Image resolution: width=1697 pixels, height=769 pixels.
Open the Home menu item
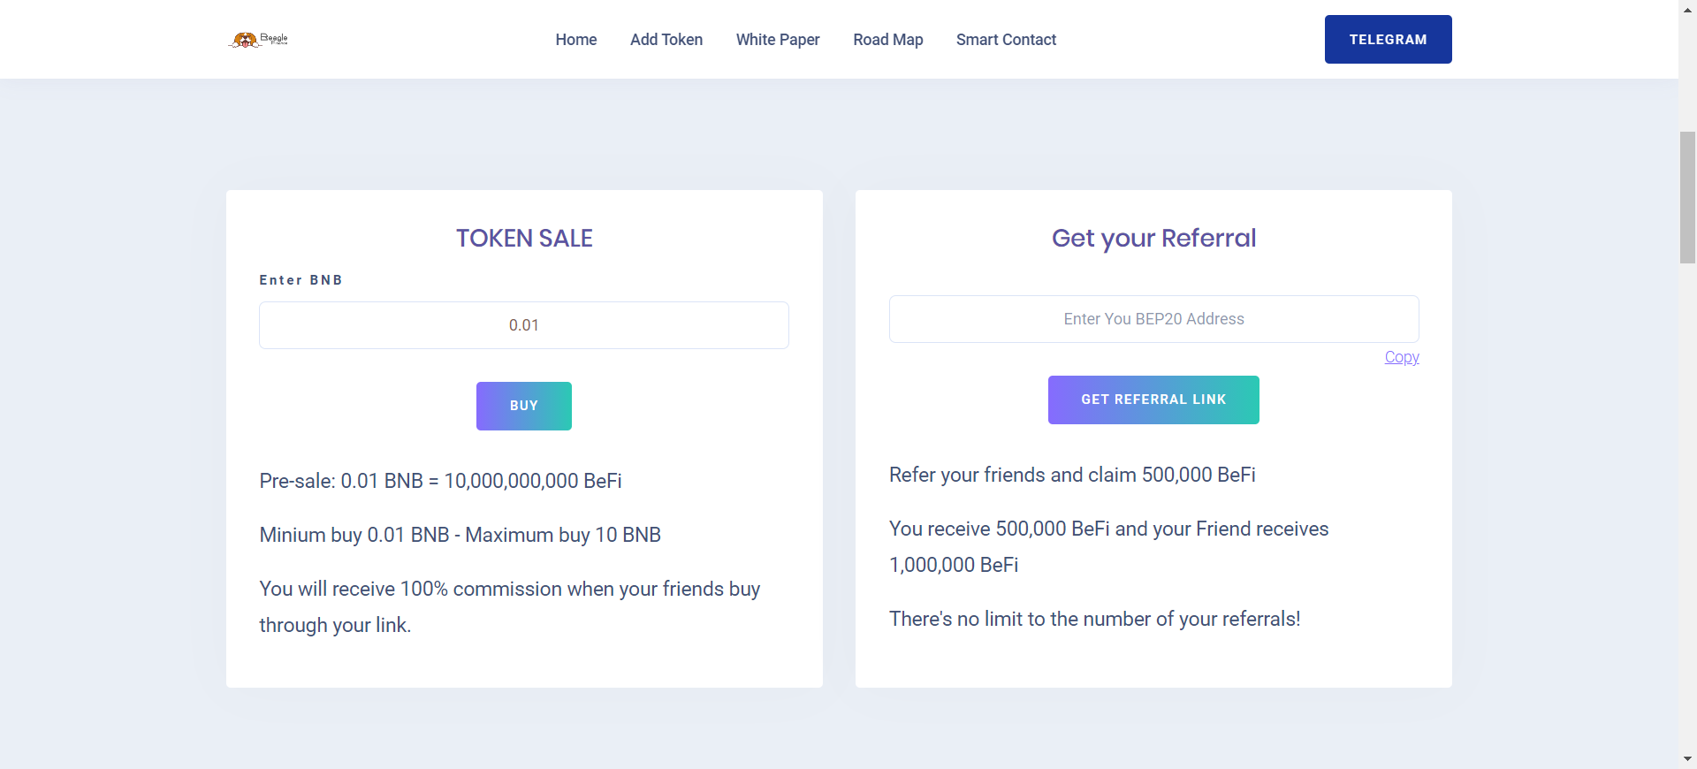(x=576, y=40)
